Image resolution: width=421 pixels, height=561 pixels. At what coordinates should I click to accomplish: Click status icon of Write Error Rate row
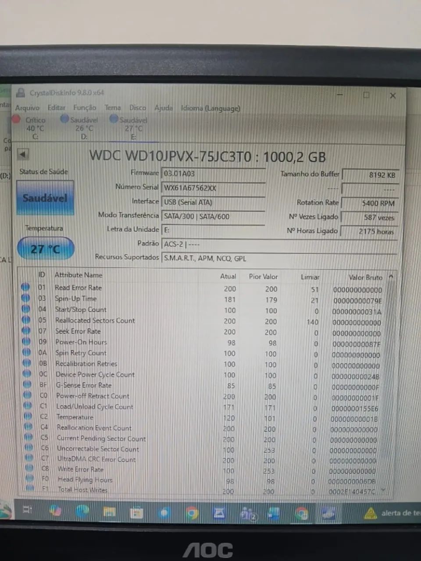[29, 468]
